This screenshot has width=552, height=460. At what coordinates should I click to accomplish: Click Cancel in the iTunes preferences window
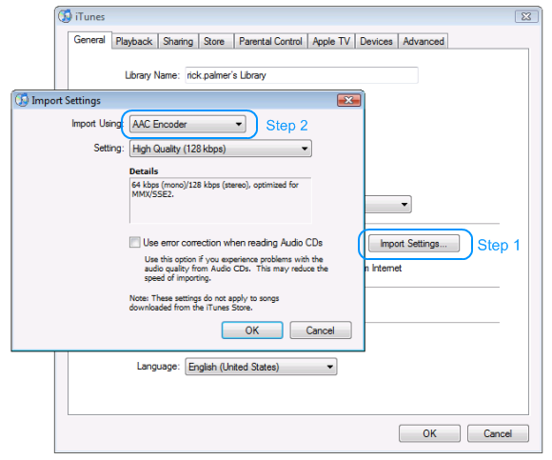pos(498,433)
